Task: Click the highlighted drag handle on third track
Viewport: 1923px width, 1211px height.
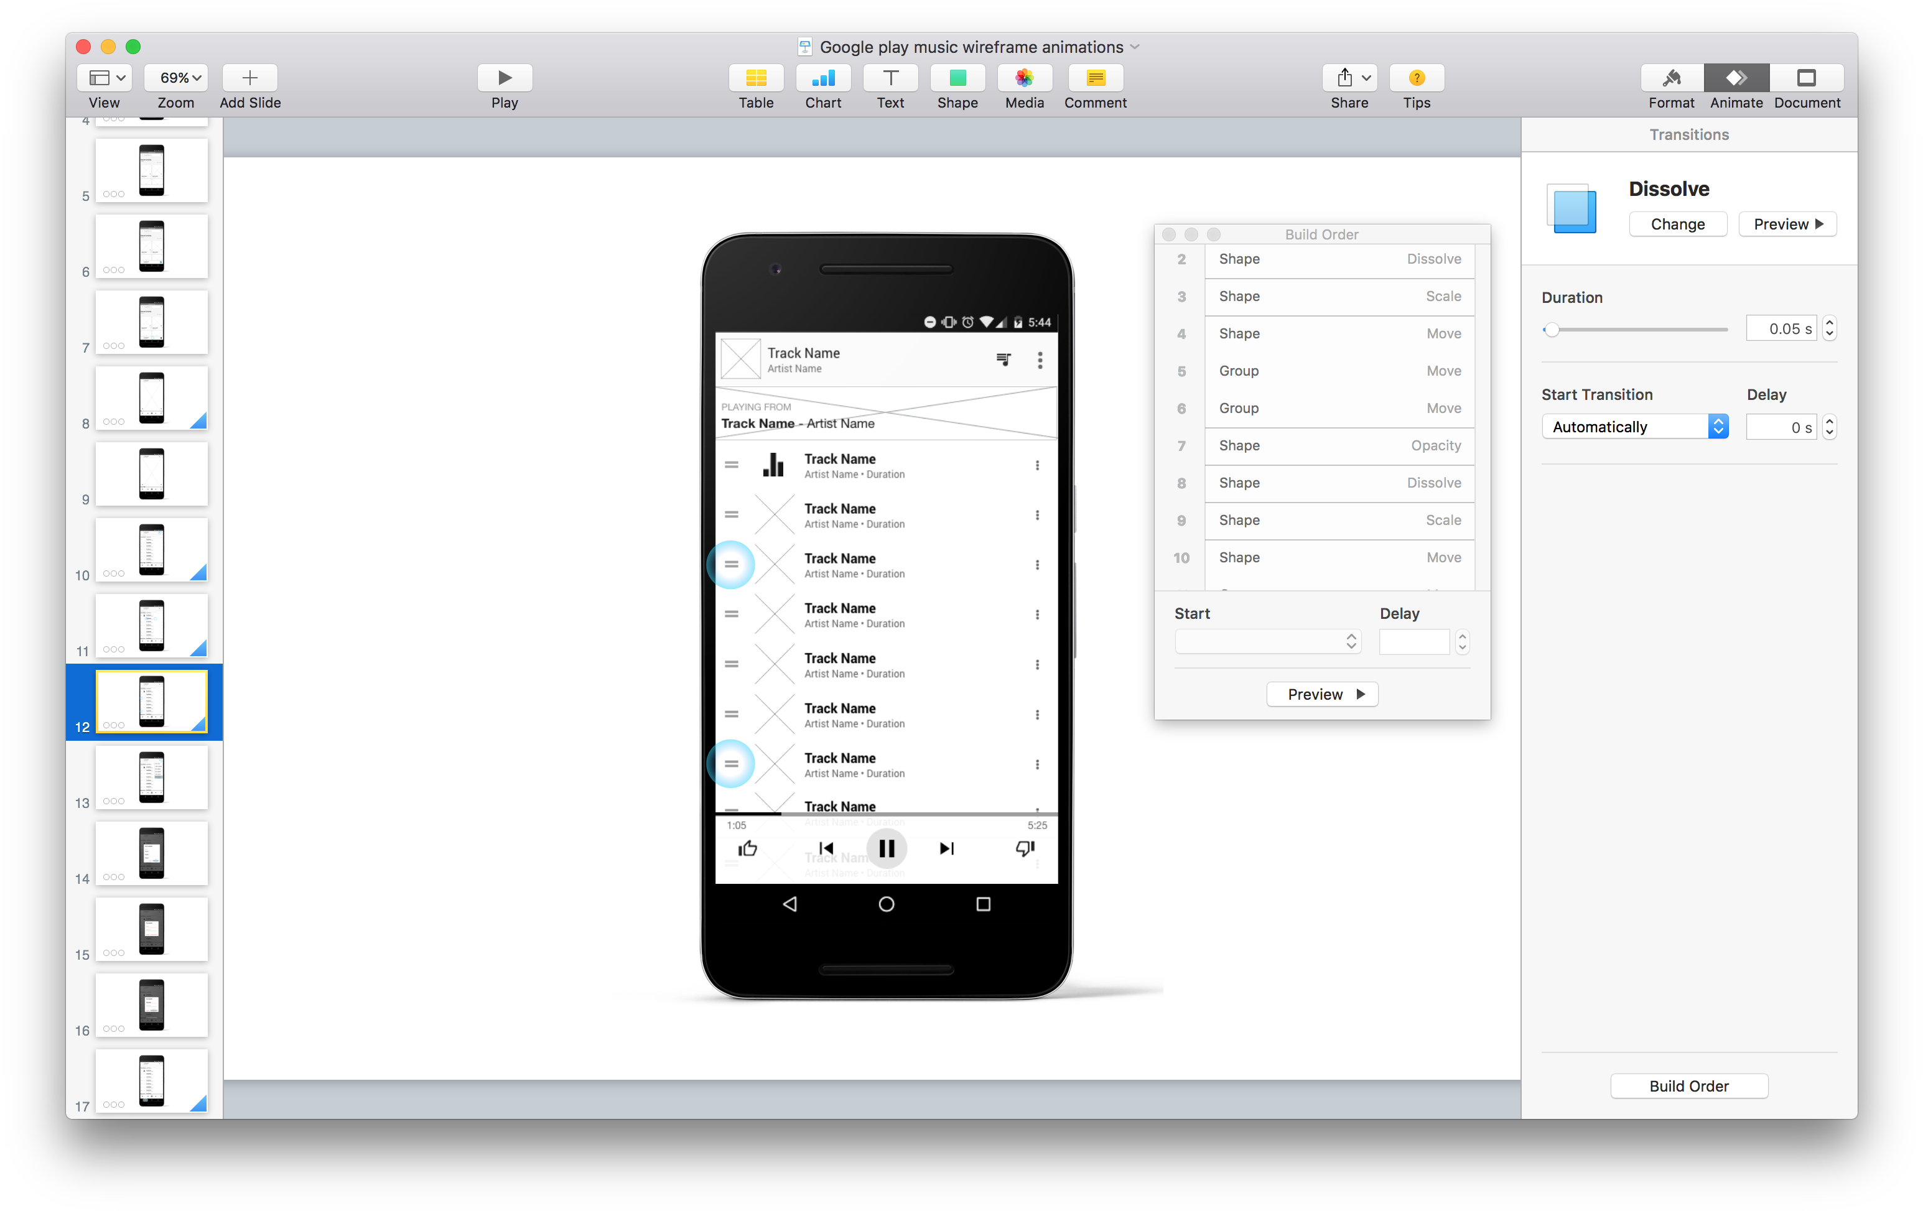Action: point(732,564)
